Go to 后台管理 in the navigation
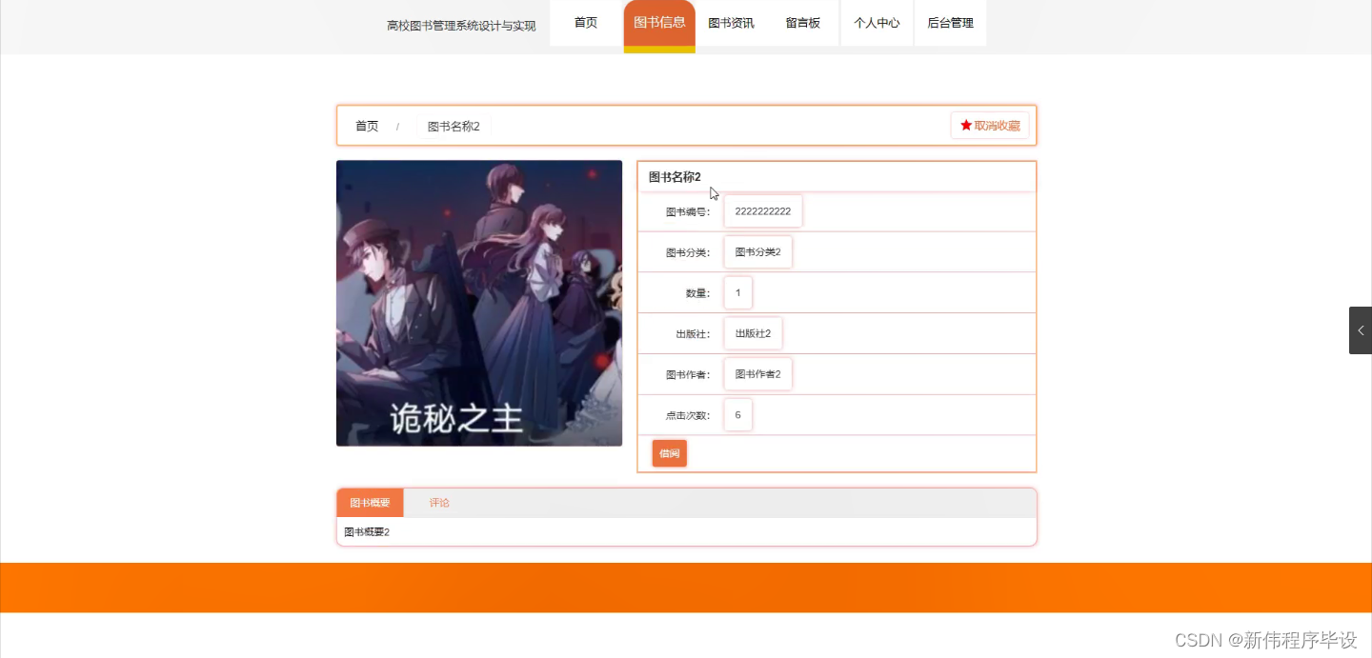 pyautogui.click(x=950, y=23)
